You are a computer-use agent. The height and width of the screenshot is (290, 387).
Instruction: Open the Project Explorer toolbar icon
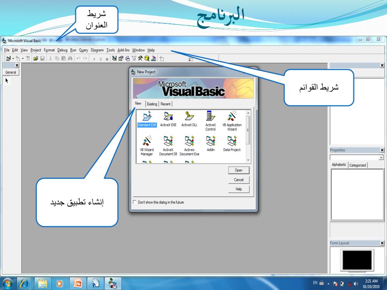(114, 59)
